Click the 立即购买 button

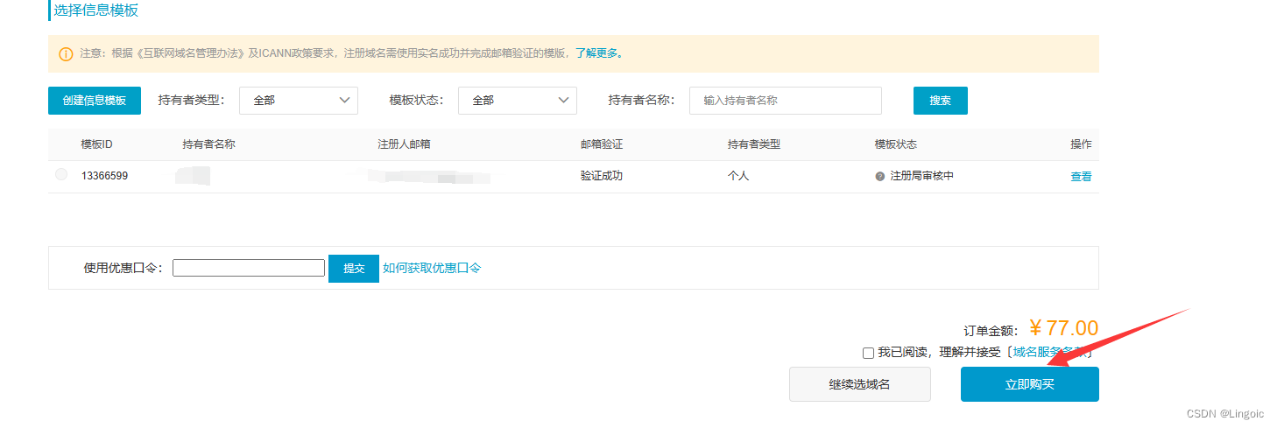1029,384
